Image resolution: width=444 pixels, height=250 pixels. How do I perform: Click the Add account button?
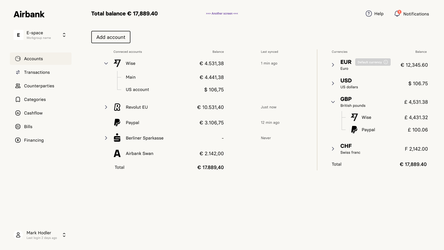tap(111, 37)
